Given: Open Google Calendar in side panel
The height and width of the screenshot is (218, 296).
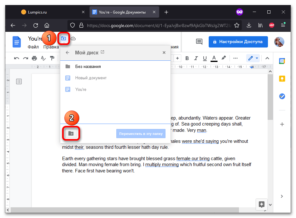Looking at the screenshot, I should click(282, 61).
